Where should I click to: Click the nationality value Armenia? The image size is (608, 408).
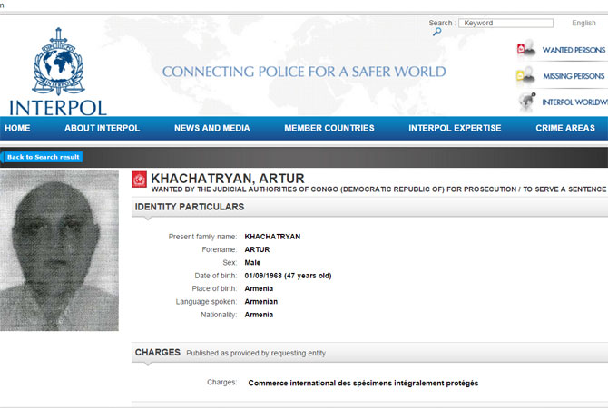[259, 315]
